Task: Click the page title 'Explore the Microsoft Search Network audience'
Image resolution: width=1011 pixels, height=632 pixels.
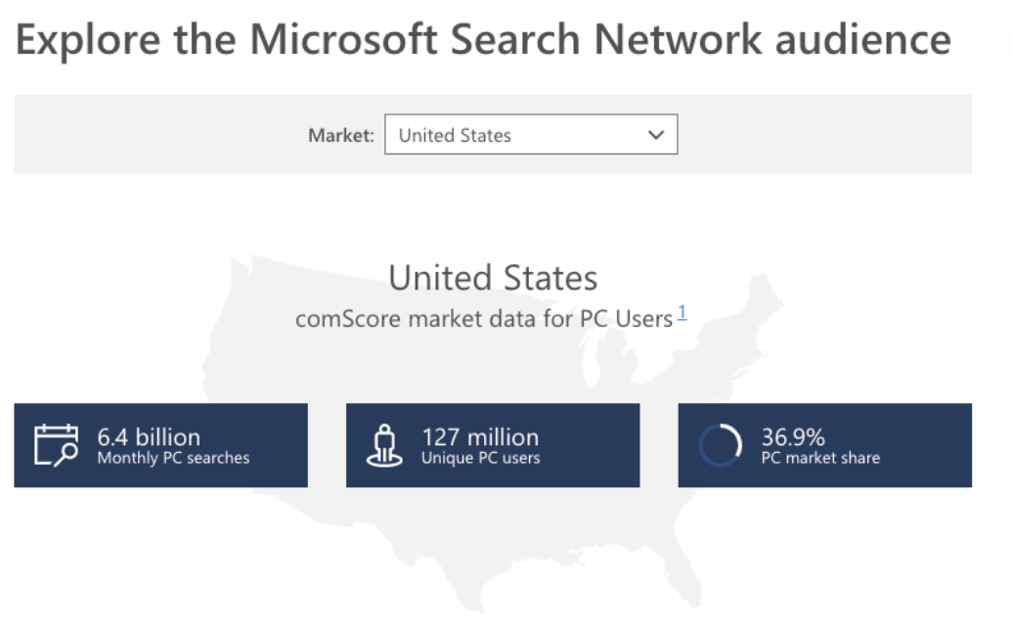Action: 483,40
